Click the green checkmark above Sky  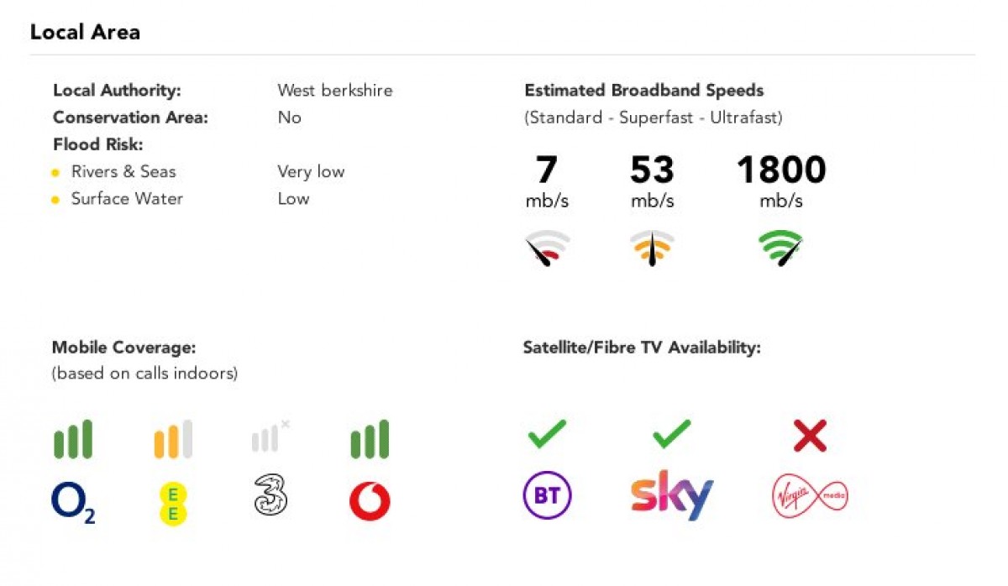pos(672,435)
